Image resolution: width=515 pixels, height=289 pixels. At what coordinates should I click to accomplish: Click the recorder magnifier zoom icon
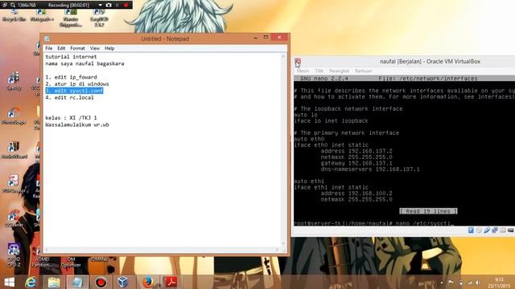pos(13,5)
